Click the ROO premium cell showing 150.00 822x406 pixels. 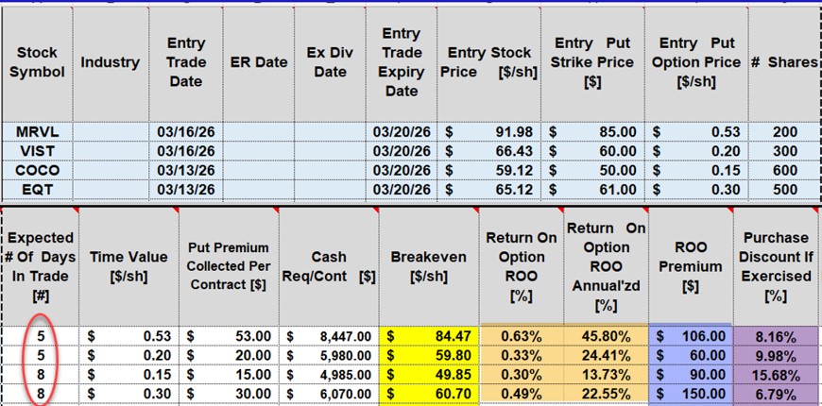point(692,395)
